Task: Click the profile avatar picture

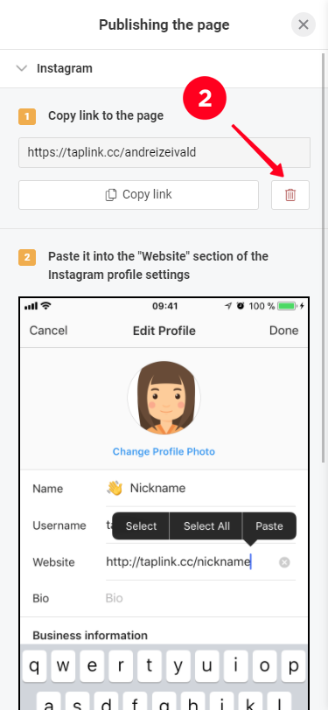Action: click(x=164, y=398)
